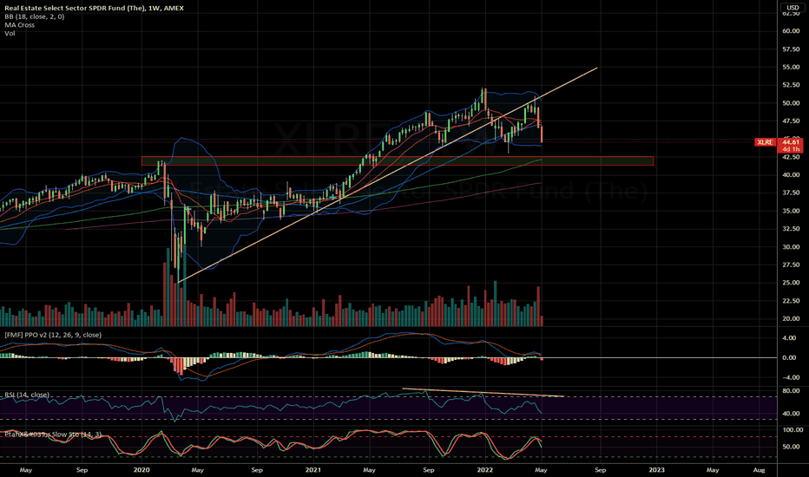Image resolution: width=809 pixels, height=477 pixels.
Task: Select the BB (18, close, 2, 0) indicator label
Action: point(35,16)
